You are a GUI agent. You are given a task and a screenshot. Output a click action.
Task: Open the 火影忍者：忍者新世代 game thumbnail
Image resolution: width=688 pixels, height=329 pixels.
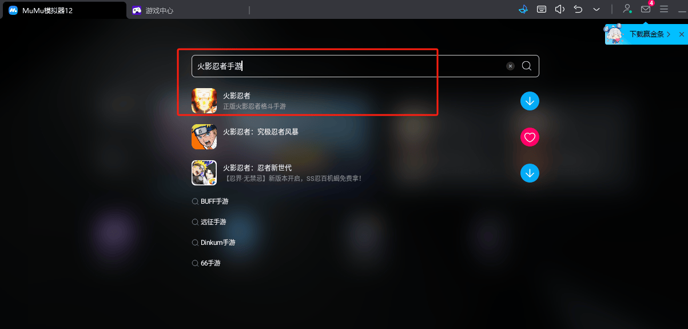[x=204, y=173]
